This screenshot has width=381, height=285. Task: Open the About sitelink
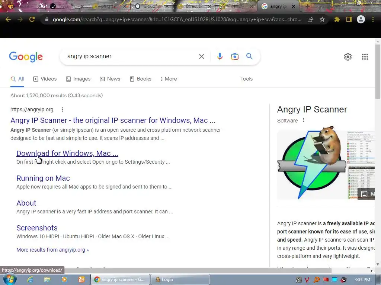click(x=26, y=203)
